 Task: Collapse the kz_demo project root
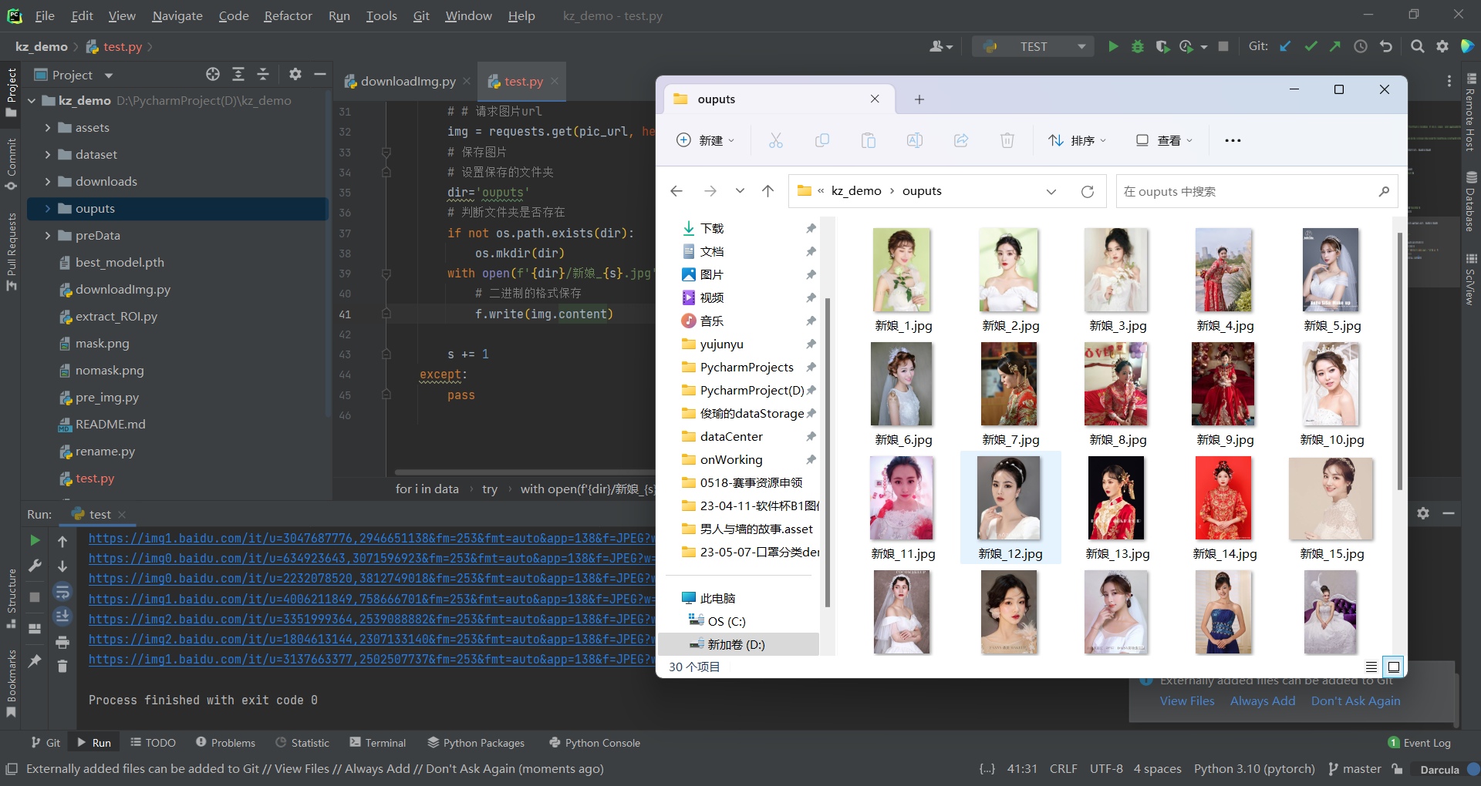coord(32,101)
